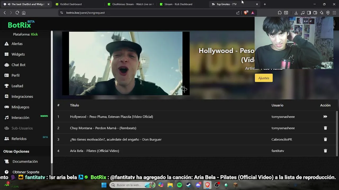The width and height of the screenshot is (339, 190).
Task: Go back in browser history
Action: coord(5,13)
